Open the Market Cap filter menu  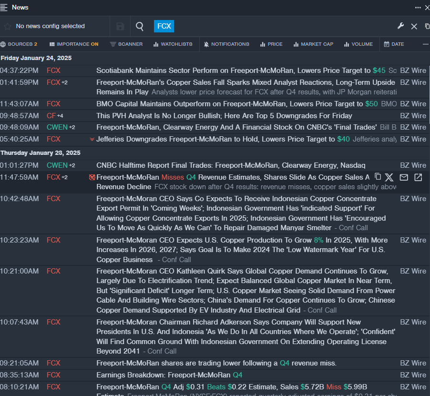pos(313,44)
